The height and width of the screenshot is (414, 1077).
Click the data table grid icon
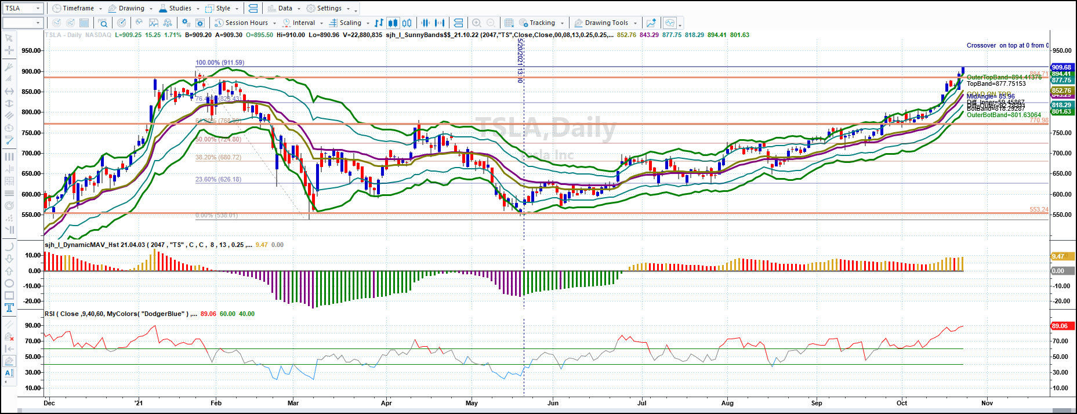84,23
